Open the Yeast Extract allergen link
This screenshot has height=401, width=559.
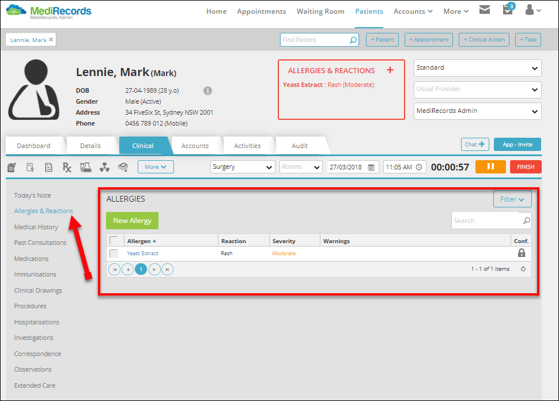(x=142, y=254)
